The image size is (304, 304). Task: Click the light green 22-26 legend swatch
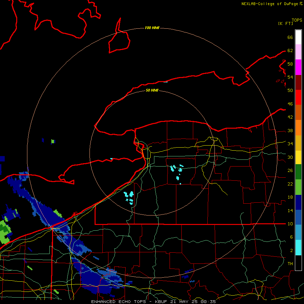tap(298, 187)
